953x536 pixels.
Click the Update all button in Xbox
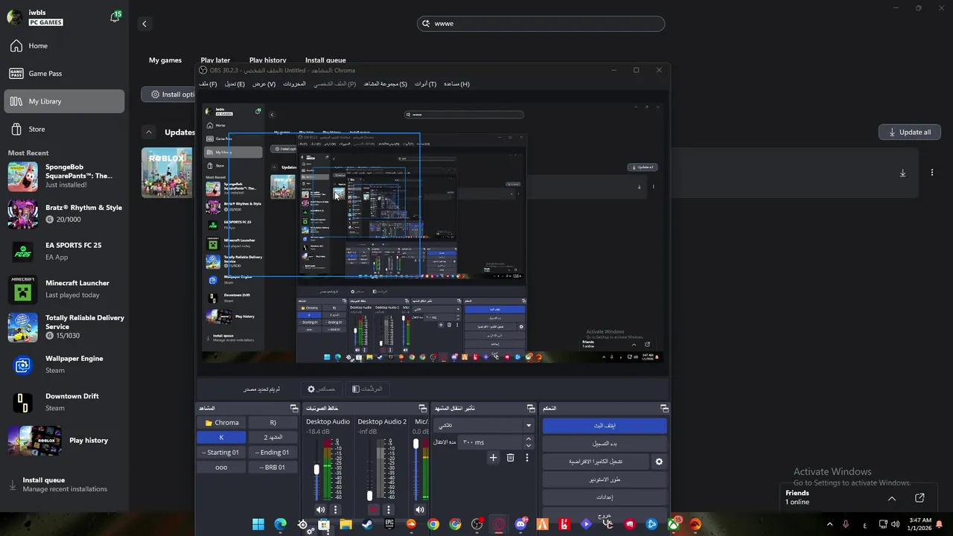(910, 132)
